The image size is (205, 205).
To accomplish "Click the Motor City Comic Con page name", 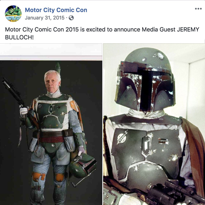I will coord(56,10).
